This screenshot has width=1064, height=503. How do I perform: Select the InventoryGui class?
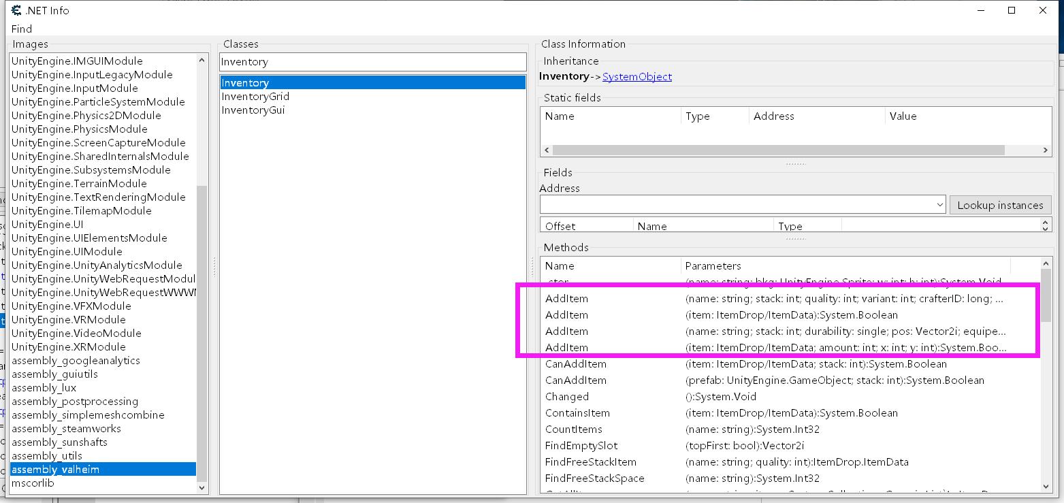tap(253, 110)
